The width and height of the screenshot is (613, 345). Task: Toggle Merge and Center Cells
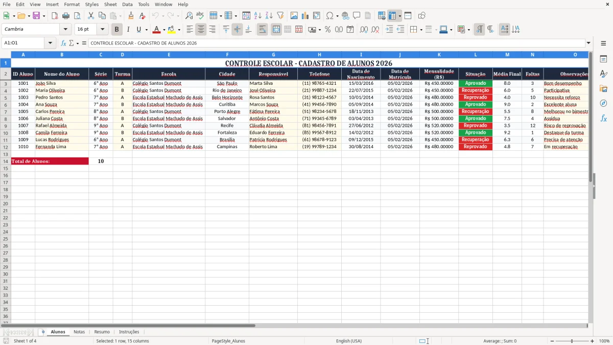tap(276, 30)
